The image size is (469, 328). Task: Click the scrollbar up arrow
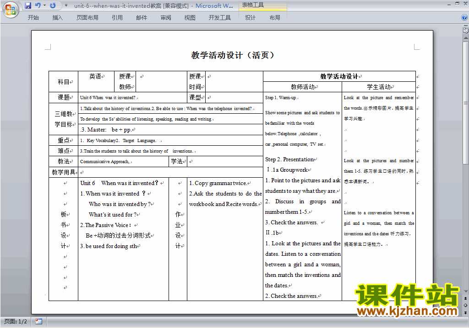point(465,38)
